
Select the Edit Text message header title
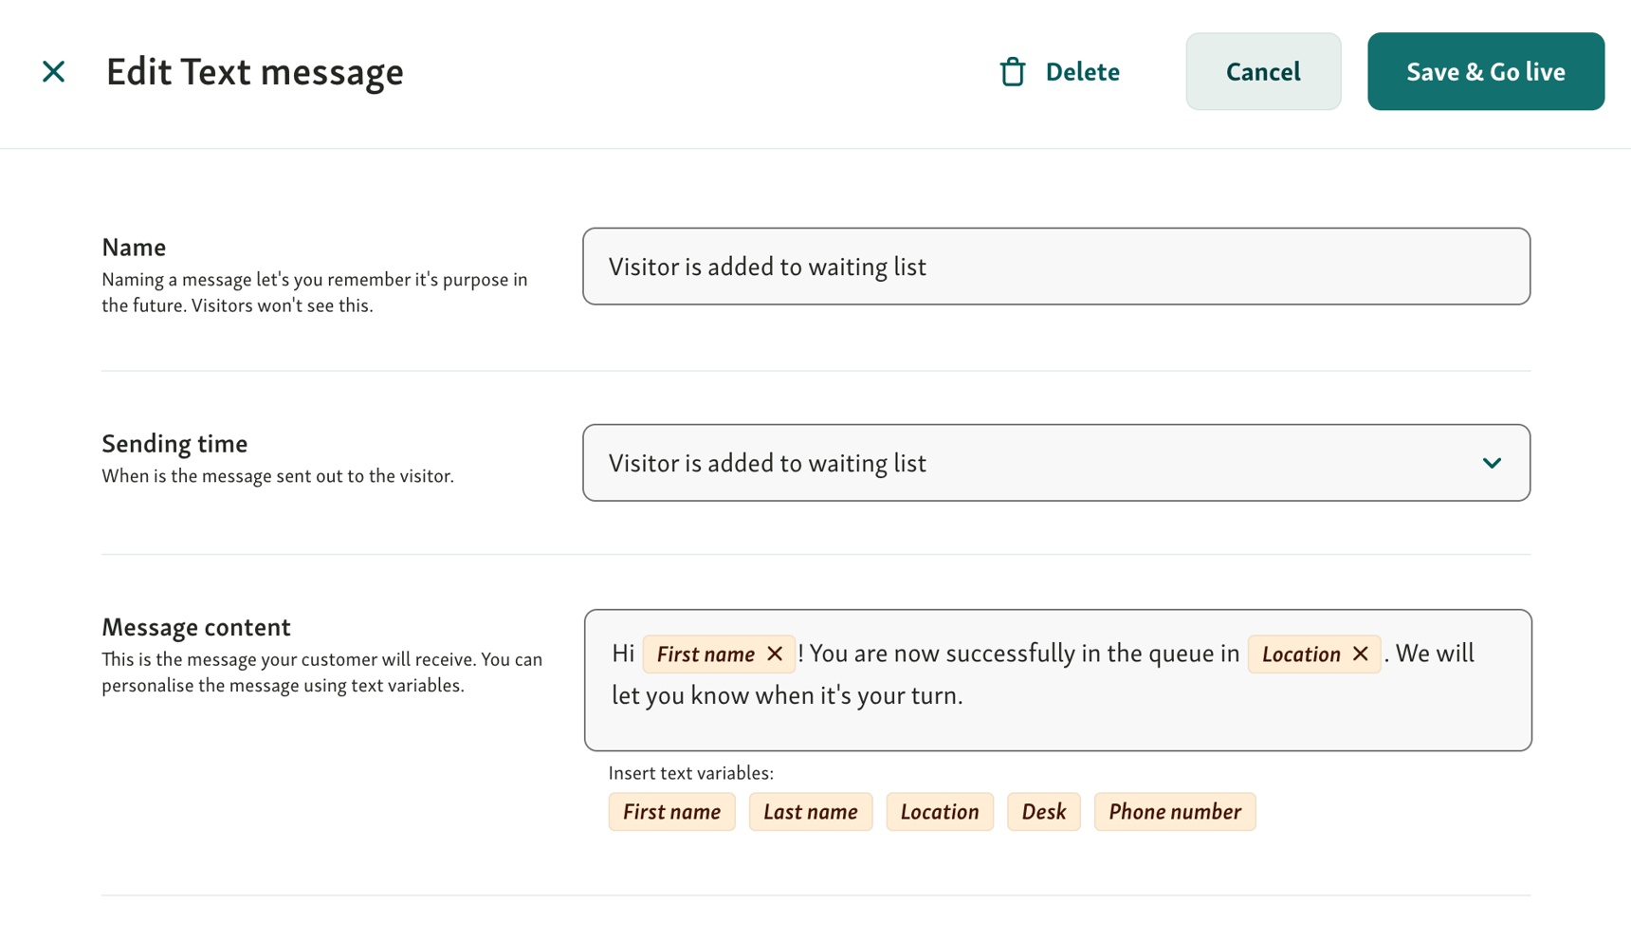tap(255, 71)
